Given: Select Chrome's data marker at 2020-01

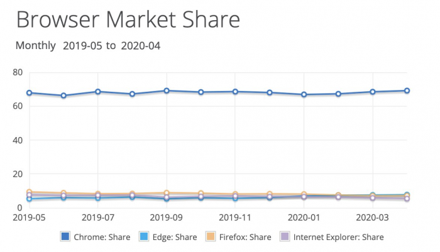Looking at the screenshot, I should coord(304,95).
